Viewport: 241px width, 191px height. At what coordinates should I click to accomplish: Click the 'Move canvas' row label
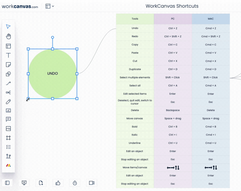[135, 118]
